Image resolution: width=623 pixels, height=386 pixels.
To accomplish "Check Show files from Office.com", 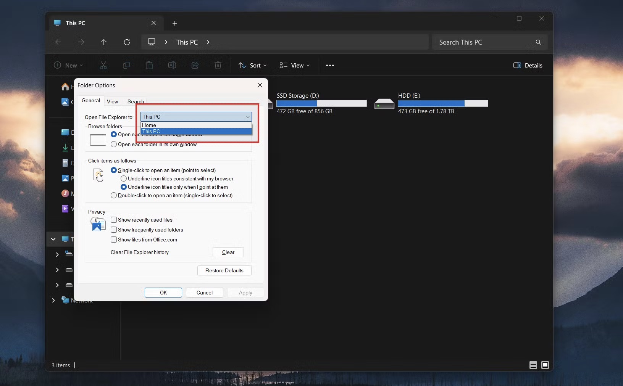I will [x=114, y=240].
